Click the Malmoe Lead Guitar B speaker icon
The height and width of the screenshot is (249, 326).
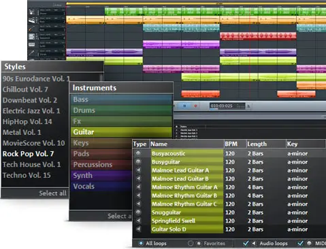click(138, 178)
